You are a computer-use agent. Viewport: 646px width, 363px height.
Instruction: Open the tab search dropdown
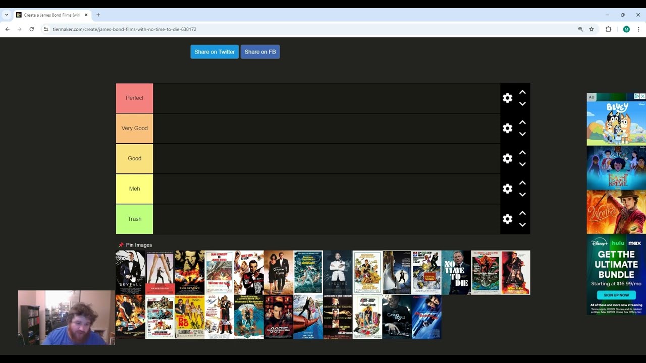(x=7, y=15)
